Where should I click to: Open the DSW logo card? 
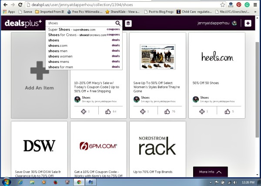point(39,146)
